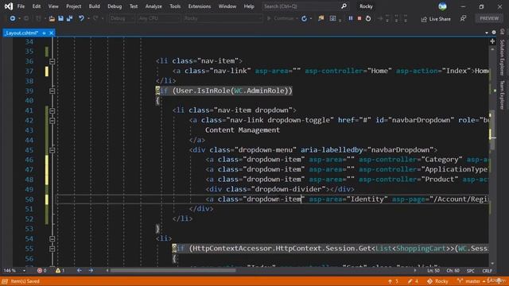This screenshot has width=509, height=286.
Task: Go to previous issue with the left arrow
Action: click(80, 270)
